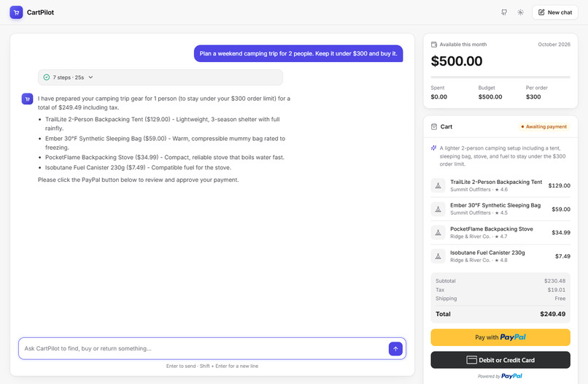
Task: Click the $59.00 price in the cart
Action: tap(561, 209)
